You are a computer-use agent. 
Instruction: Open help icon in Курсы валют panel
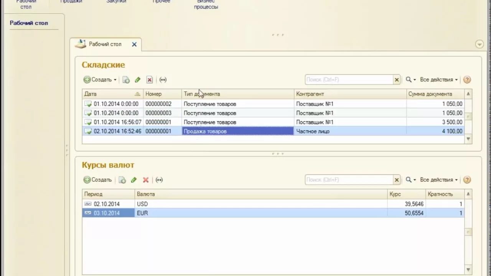coord(467,180)
